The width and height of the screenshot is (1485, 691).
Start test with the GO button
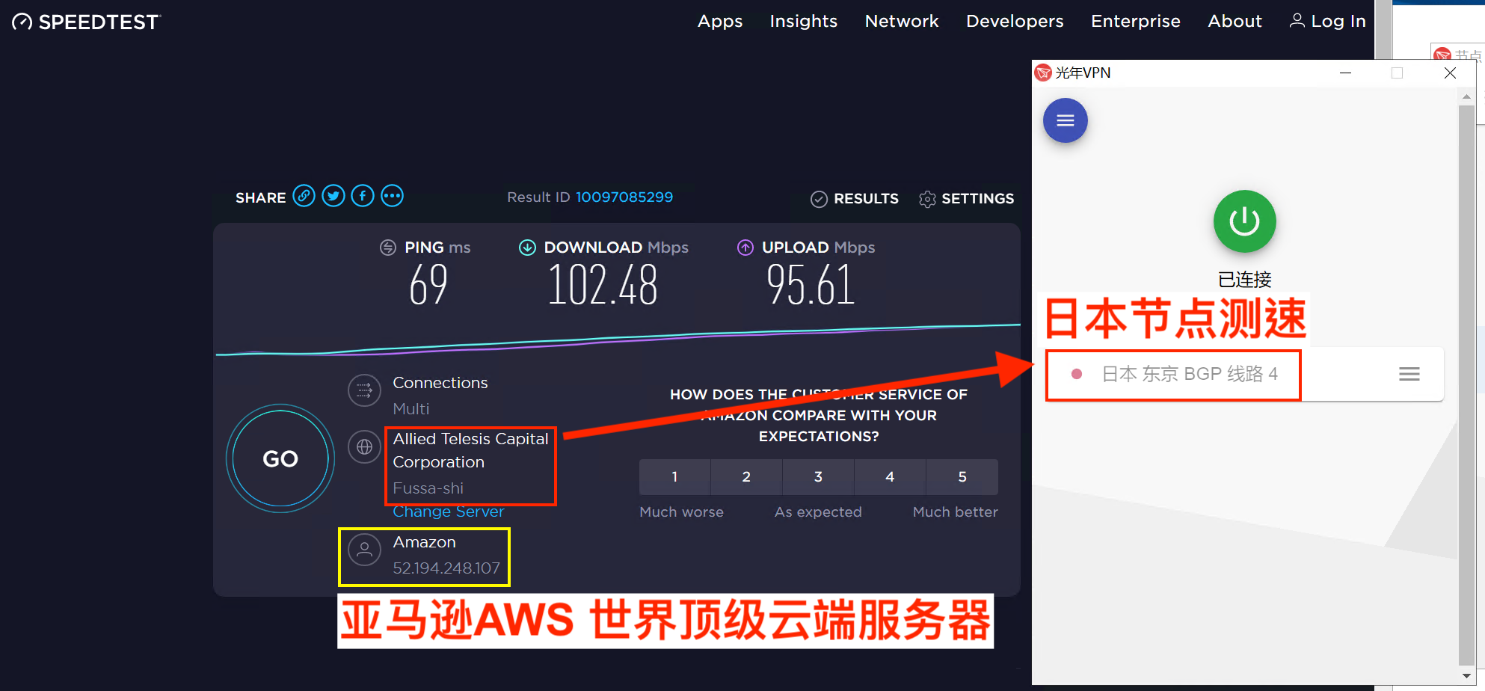(x=280, y=458)
